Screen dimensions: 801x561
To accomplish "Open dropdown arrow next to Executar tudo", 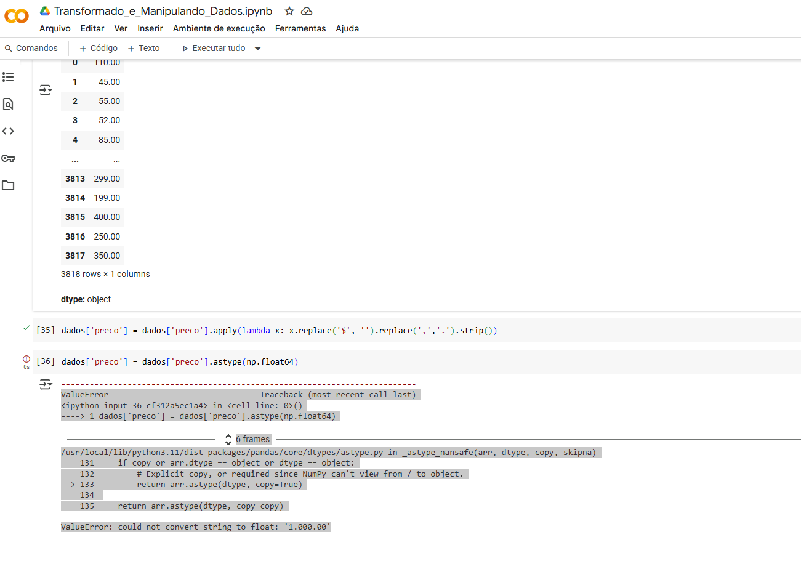I will 258,49.
